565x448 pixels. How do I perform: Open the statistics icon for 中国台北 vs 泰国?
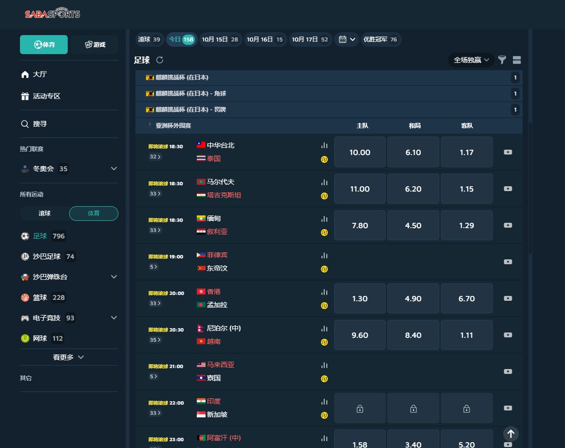coord(324,145)
